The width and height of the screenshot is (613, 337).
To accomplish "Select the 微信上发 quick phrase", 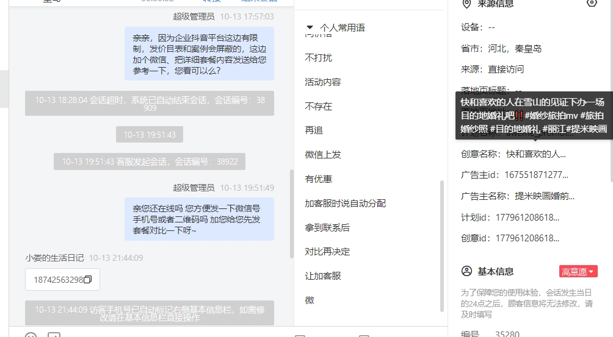I will point(323,155).
